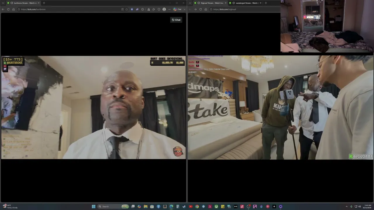Open favorites list in burtbronx browser toolbar

(x=154, y=9)
